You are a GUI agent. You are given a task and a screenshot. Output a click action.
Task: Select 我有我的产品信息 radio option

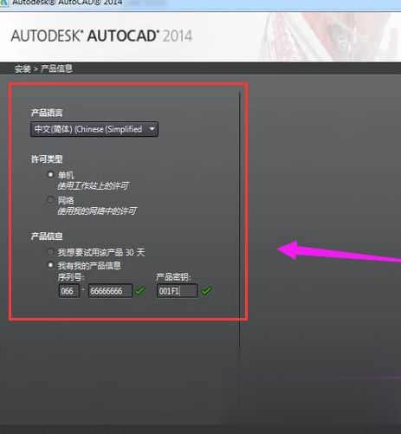click(50, 265)
